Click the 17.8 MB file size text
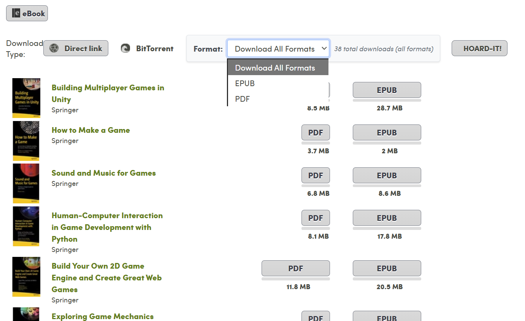The height and width of the screenshot is (321, 525). [x=390, y=236]
